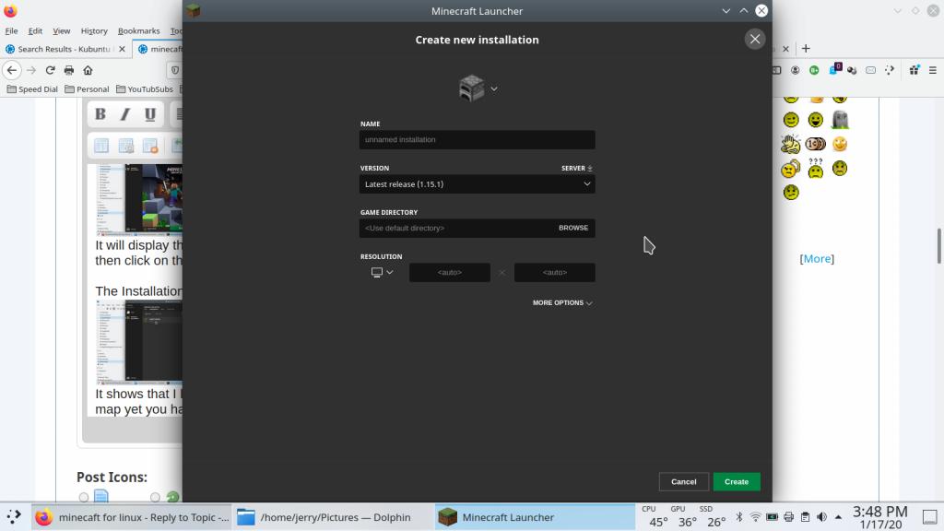The height and width of the screenshot is (531, 944).
Task: Click the furnace installation icon
Action: [471, 88]
